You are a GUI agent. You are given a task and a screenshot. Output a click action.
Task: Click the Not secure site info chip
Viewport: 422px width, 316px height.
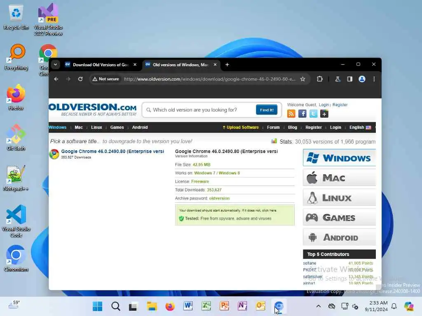(105, 79)
